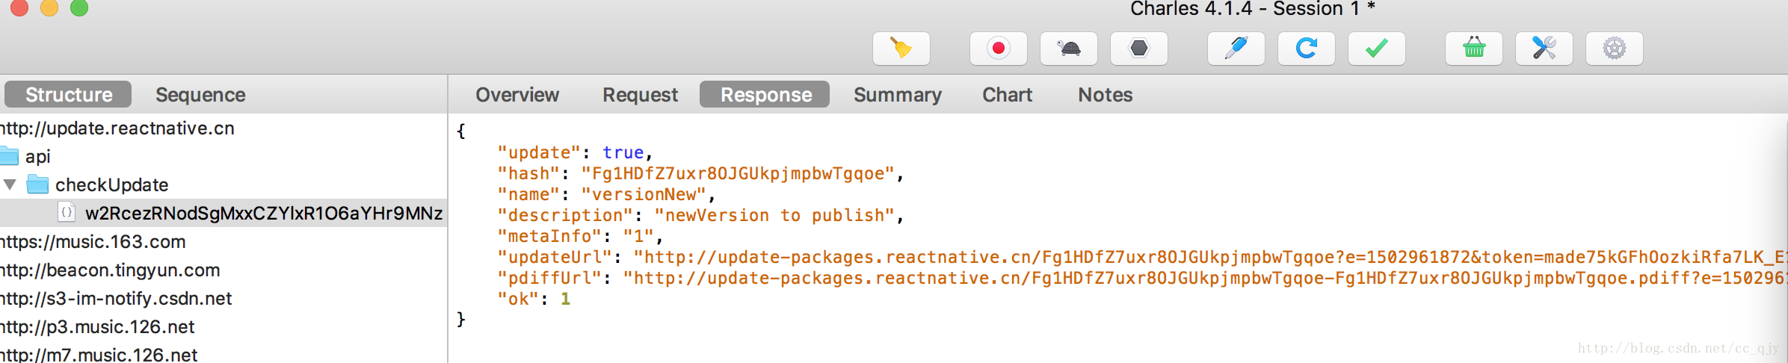Toggle breakpoints with the hexagon icon
Screen dimensions: 1788x363
[x=1138, y=49]
